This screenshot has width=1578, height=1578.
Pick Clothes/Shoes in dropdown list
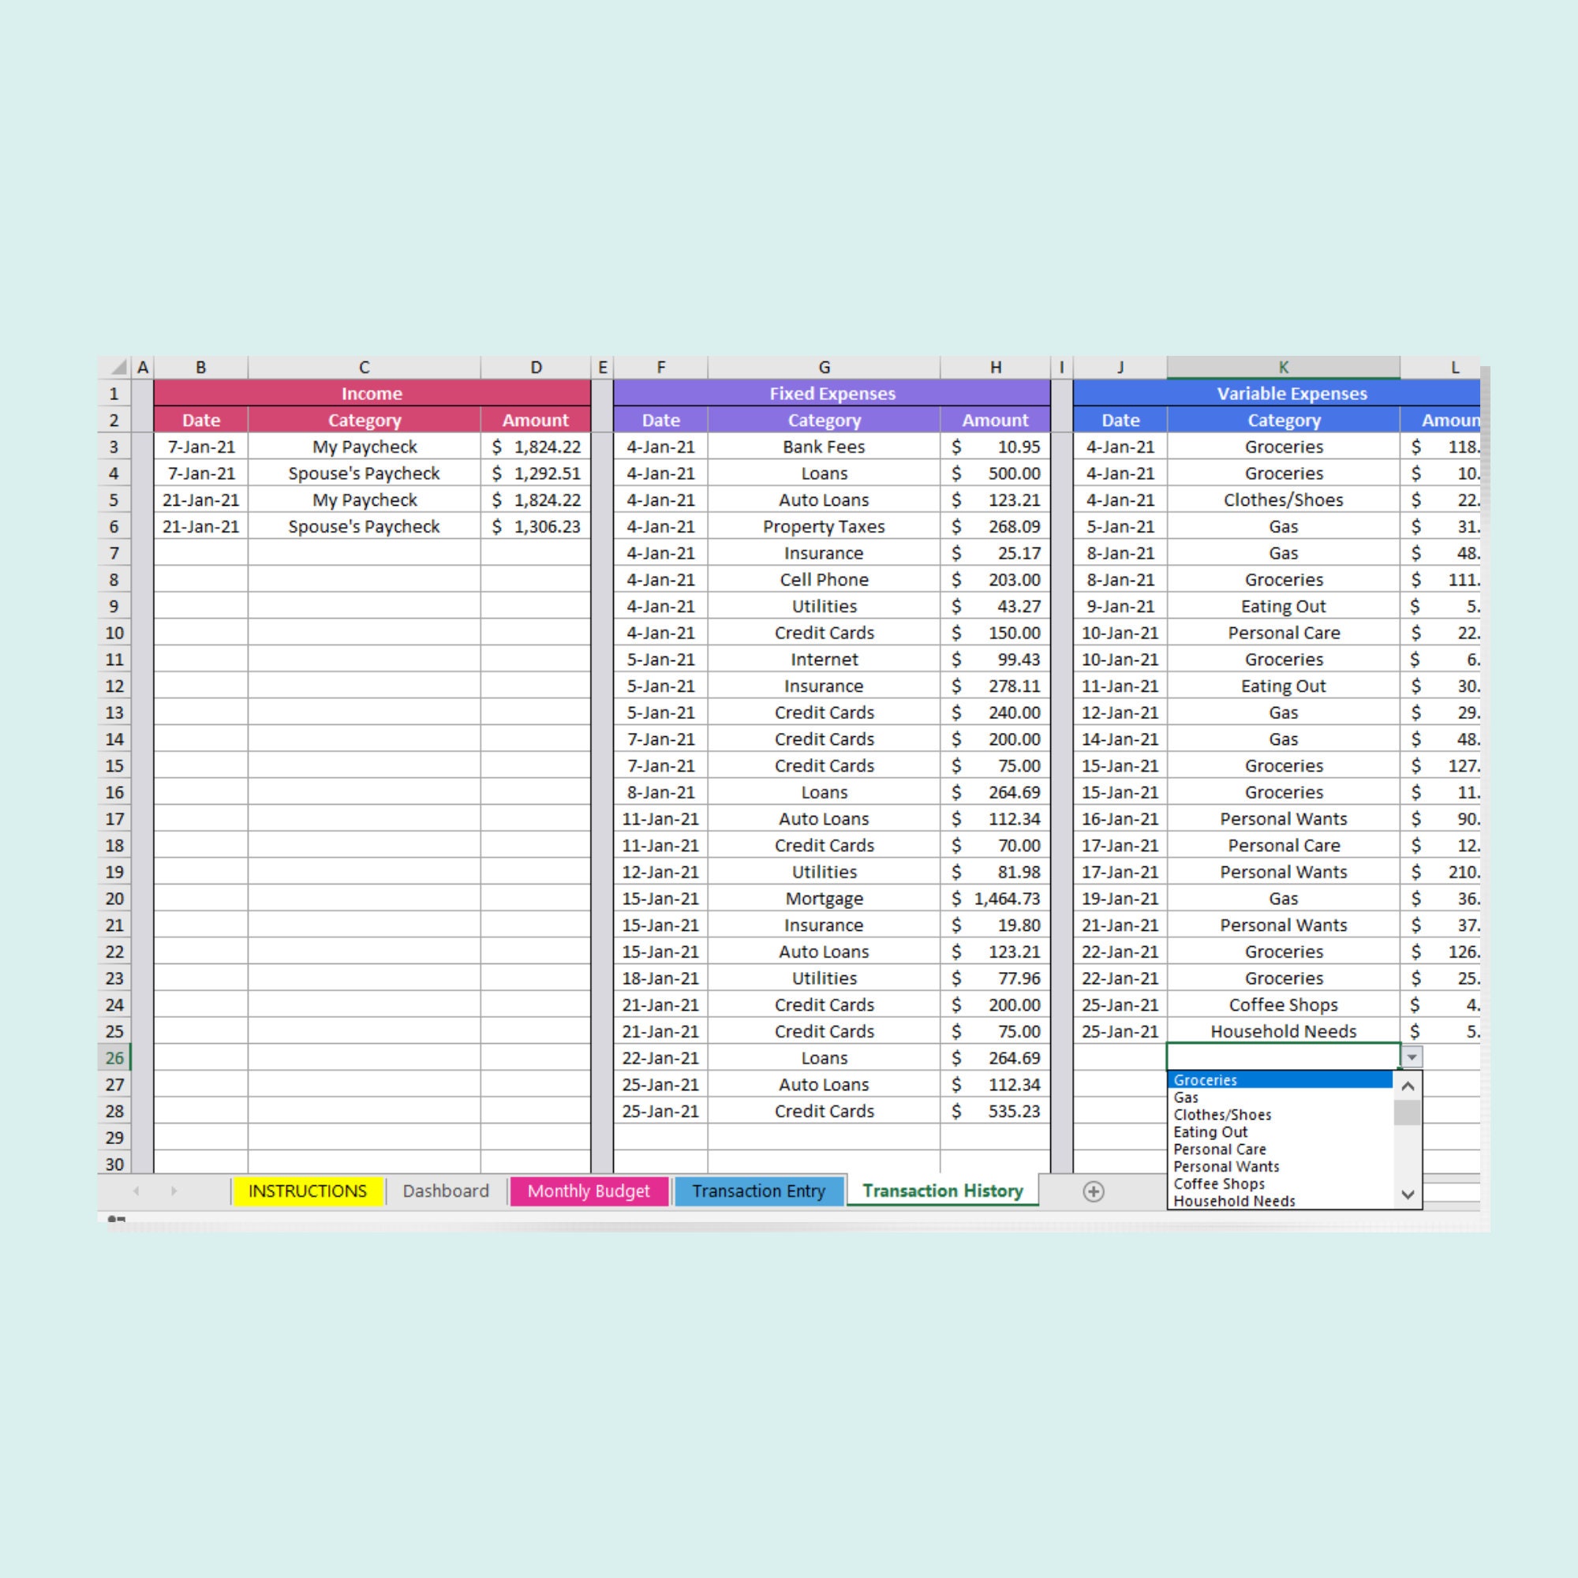(x=1280, y=1115)
